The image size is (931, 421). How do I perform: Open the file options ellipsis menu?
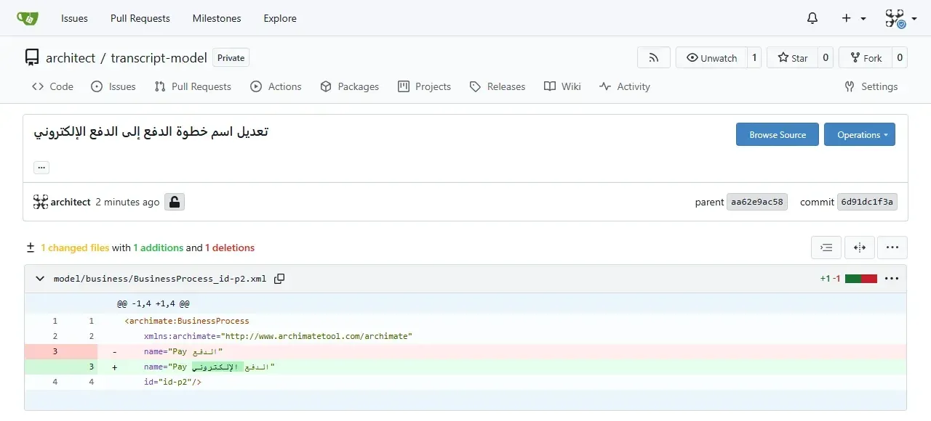892,279
